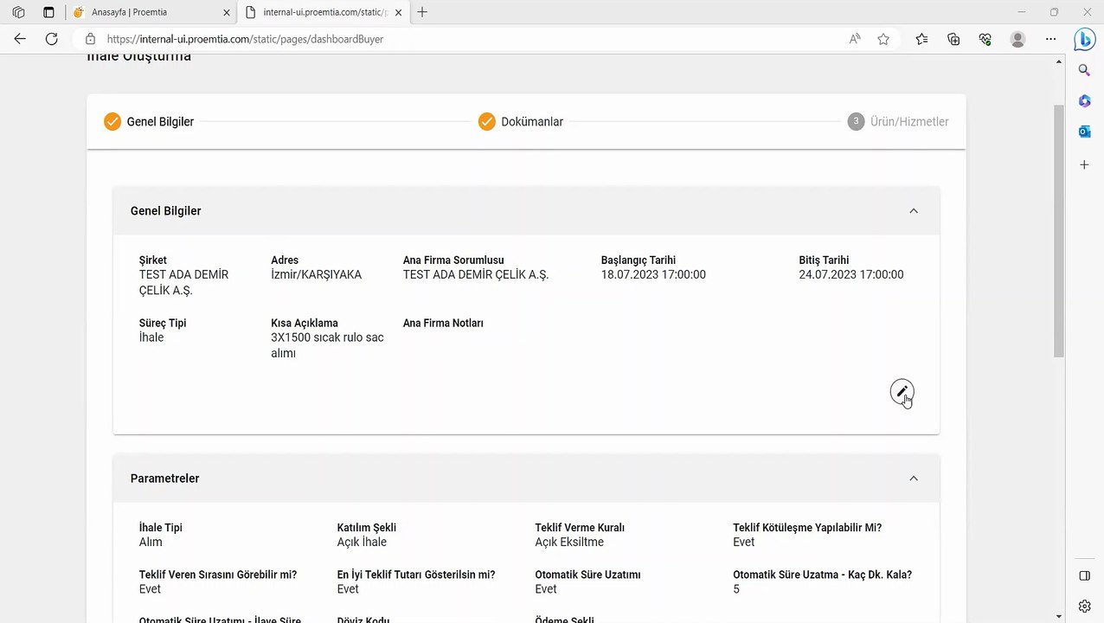Click the address bar URL
This screenshot has height=623, width=1104.
[x=245, y=39]
